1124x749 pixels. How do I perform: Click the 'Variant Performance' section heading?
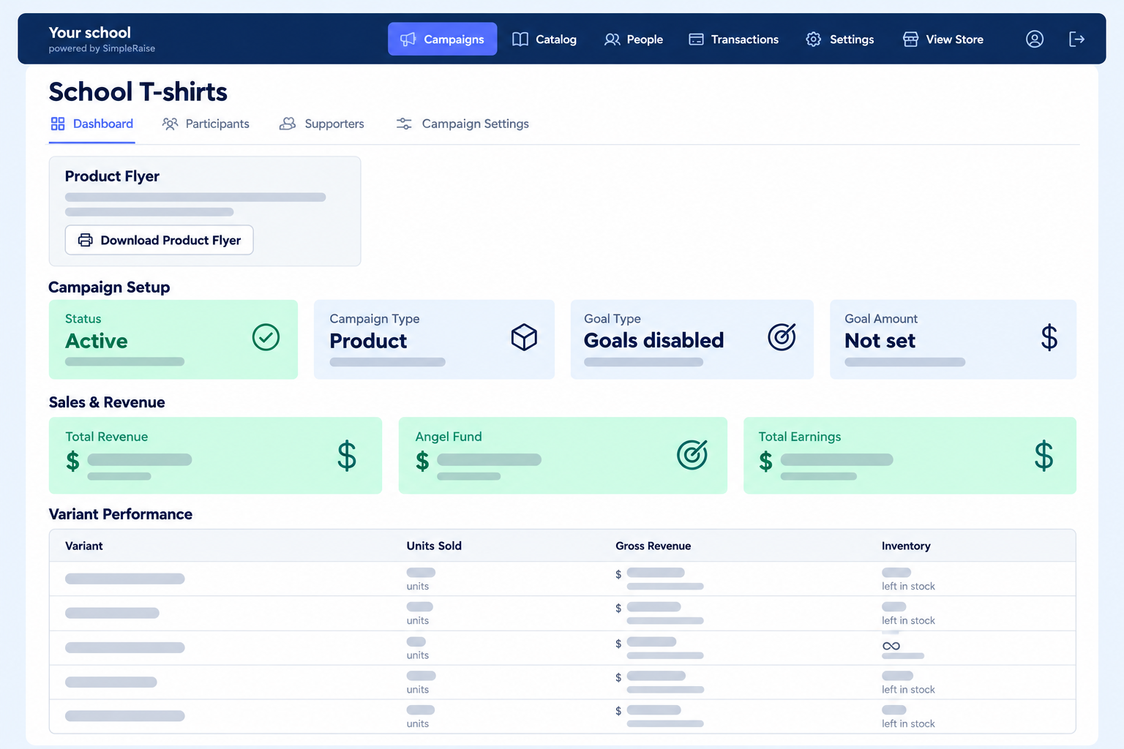click(x=121, y=514)
